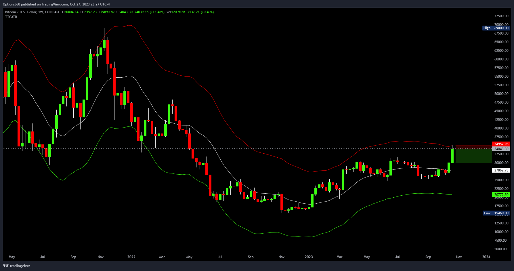
Task: Select the Bitcoin / U.S. Dollar symbol title
Action: [21, 12]
